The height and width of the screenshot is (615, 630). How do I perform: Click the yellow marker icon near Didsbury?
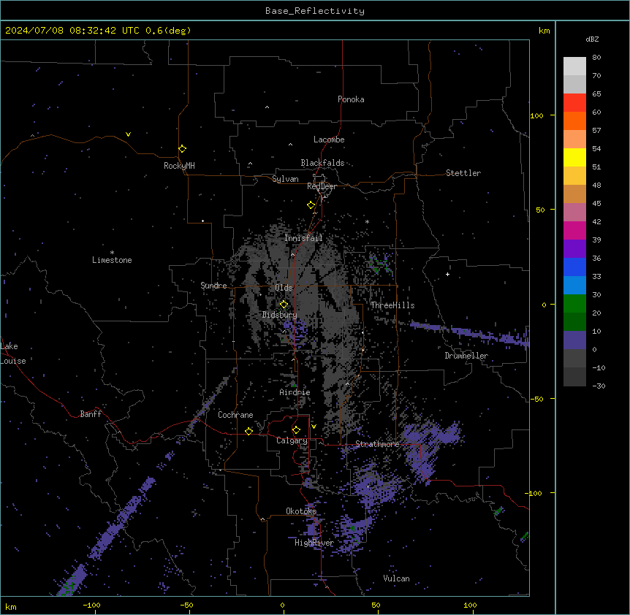[x=284, y=305]
